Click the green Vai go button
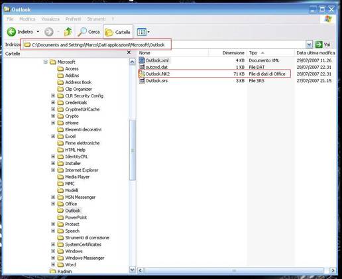Image resolution: width=342 pixels, height=279 pixels. click(323, 44)
